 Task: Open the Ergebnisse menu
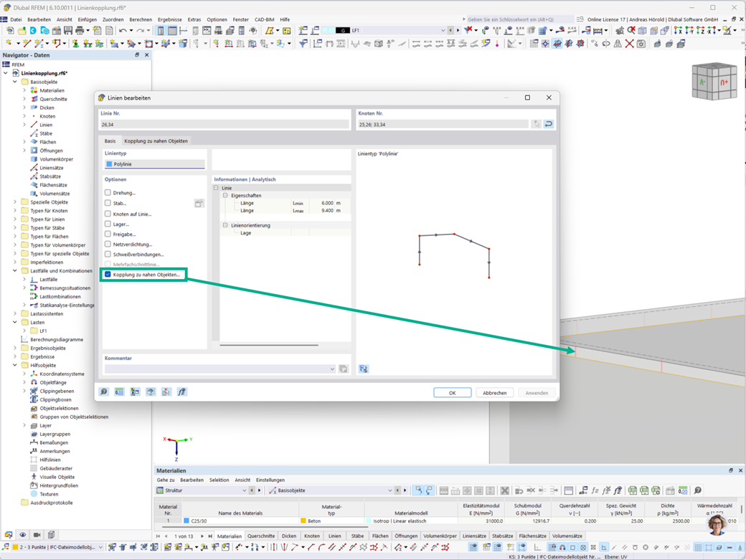pyautogui.click(x=170, y=19)
